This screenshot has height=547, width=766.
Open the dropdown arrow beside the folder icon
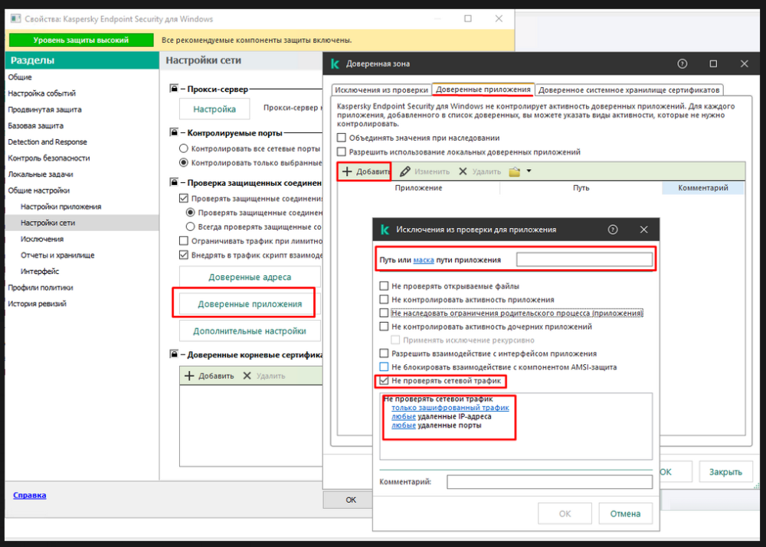(x=529, y=171)
